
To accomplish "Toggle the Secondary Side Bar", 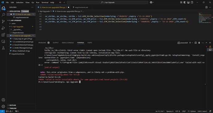I will click(192, 2).
